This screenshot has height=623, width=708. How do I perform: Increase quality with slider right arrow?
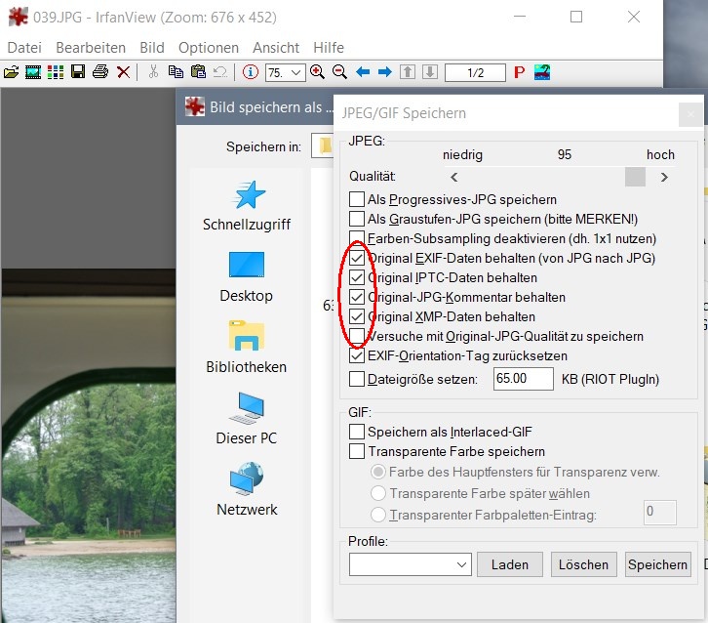(664, 177)
